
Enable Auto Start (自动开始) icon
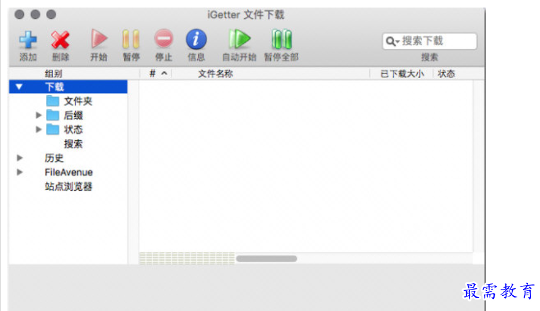239,39
